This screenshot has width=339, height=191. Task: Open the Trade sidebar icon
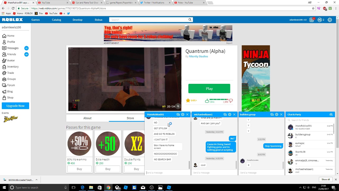[x=4, y=73]
